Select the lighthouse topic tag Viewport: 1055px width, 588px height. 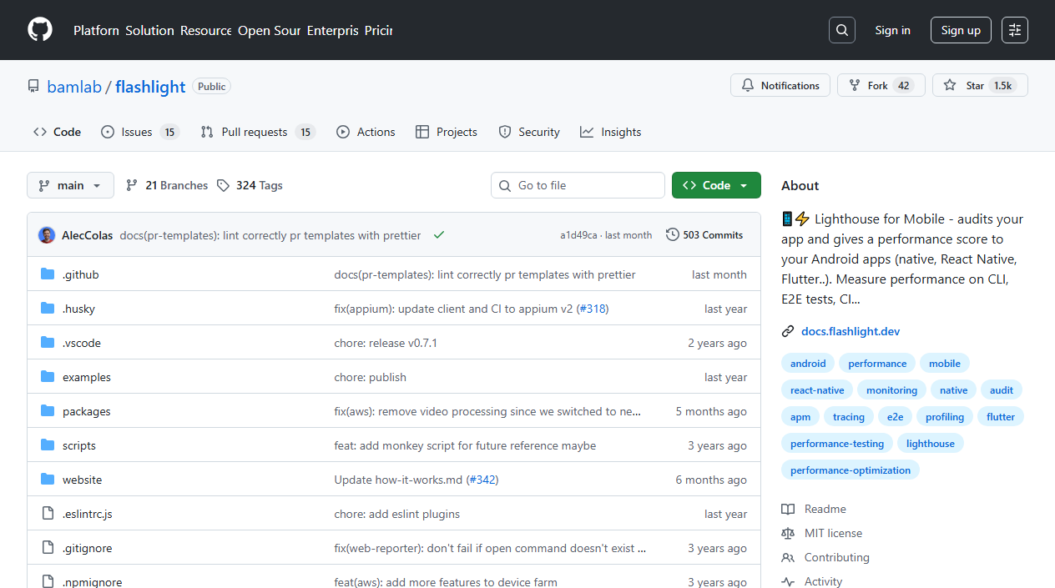coord(931,444)
